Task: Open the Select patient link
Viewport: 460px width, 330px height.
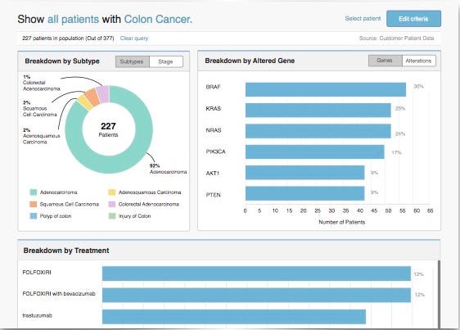Action: (x=363, y=19)
